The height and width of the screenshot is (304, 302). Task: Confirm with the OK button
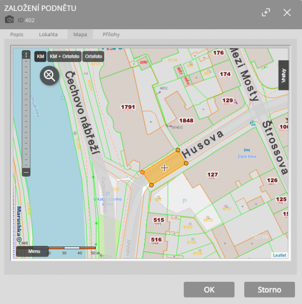click(209, 289)
